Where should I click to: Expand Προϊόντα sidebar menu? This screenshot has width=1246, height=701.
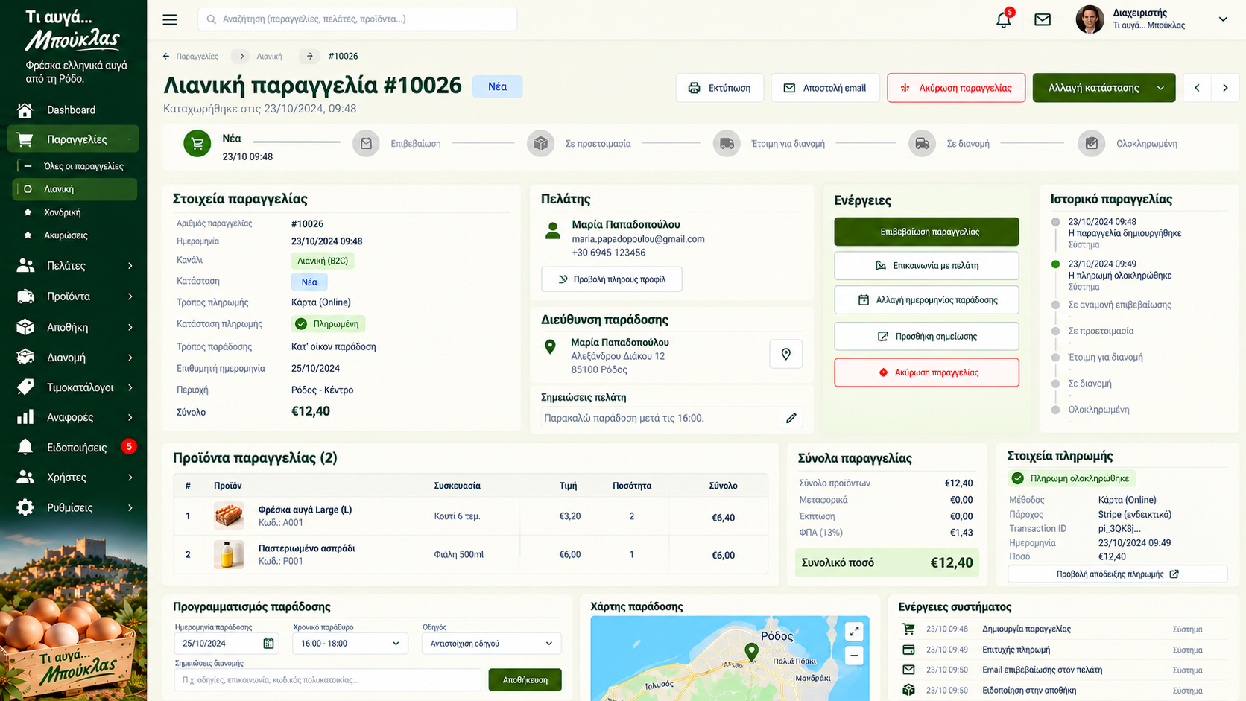75,296
